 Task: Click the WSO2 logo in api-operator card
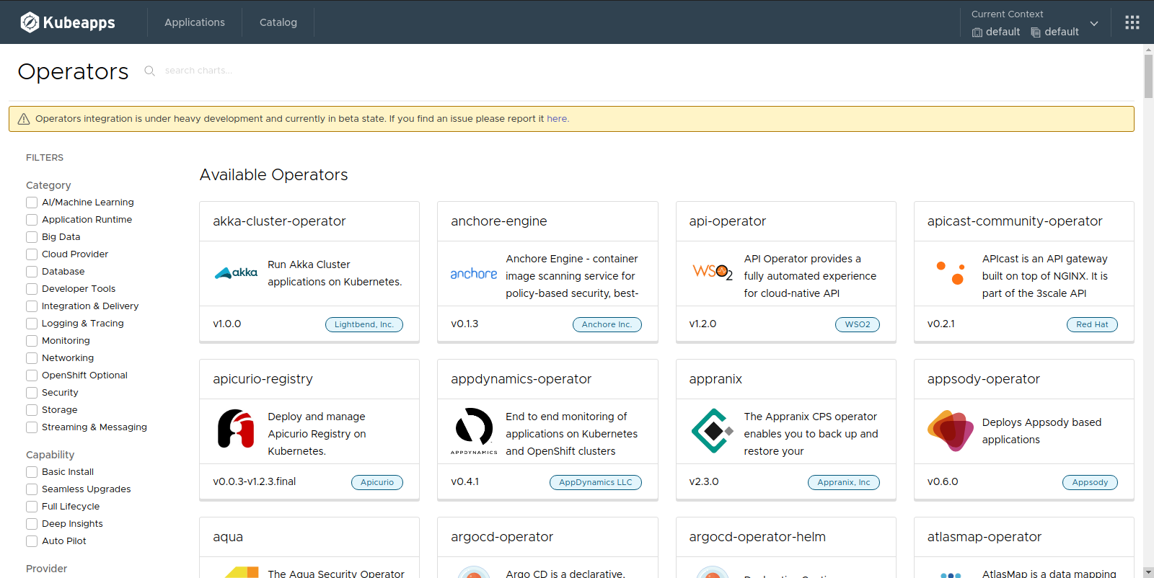pos(712,272)
